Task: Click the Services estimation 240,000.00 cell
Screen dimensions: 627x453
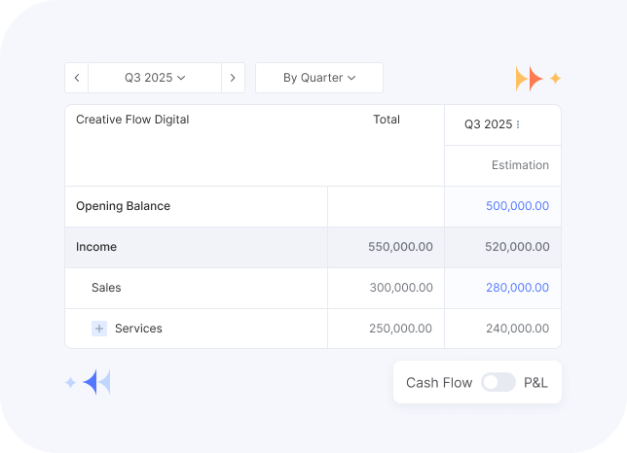Action: (517, 329)
